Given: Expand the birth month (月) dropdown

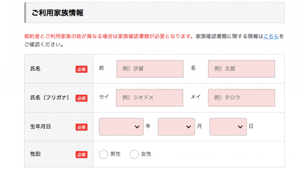Looking at the screenshot, I should [176, 127].
